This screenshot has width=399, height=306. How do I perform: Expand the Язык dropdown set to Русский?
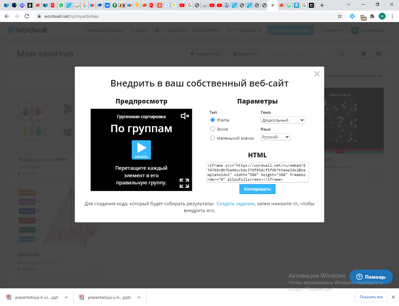coord(275,137)
